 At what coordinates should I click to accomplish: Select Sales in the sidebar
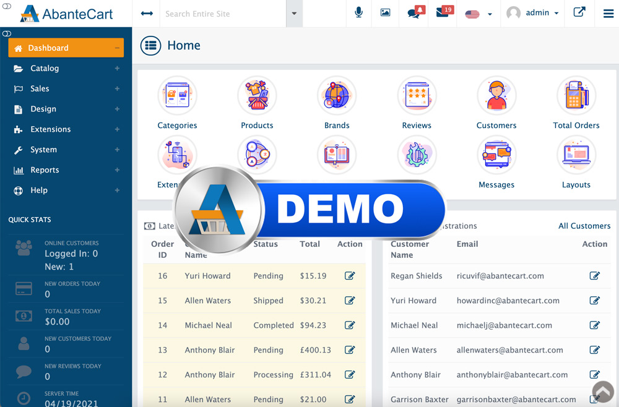(x=66, y=88)
